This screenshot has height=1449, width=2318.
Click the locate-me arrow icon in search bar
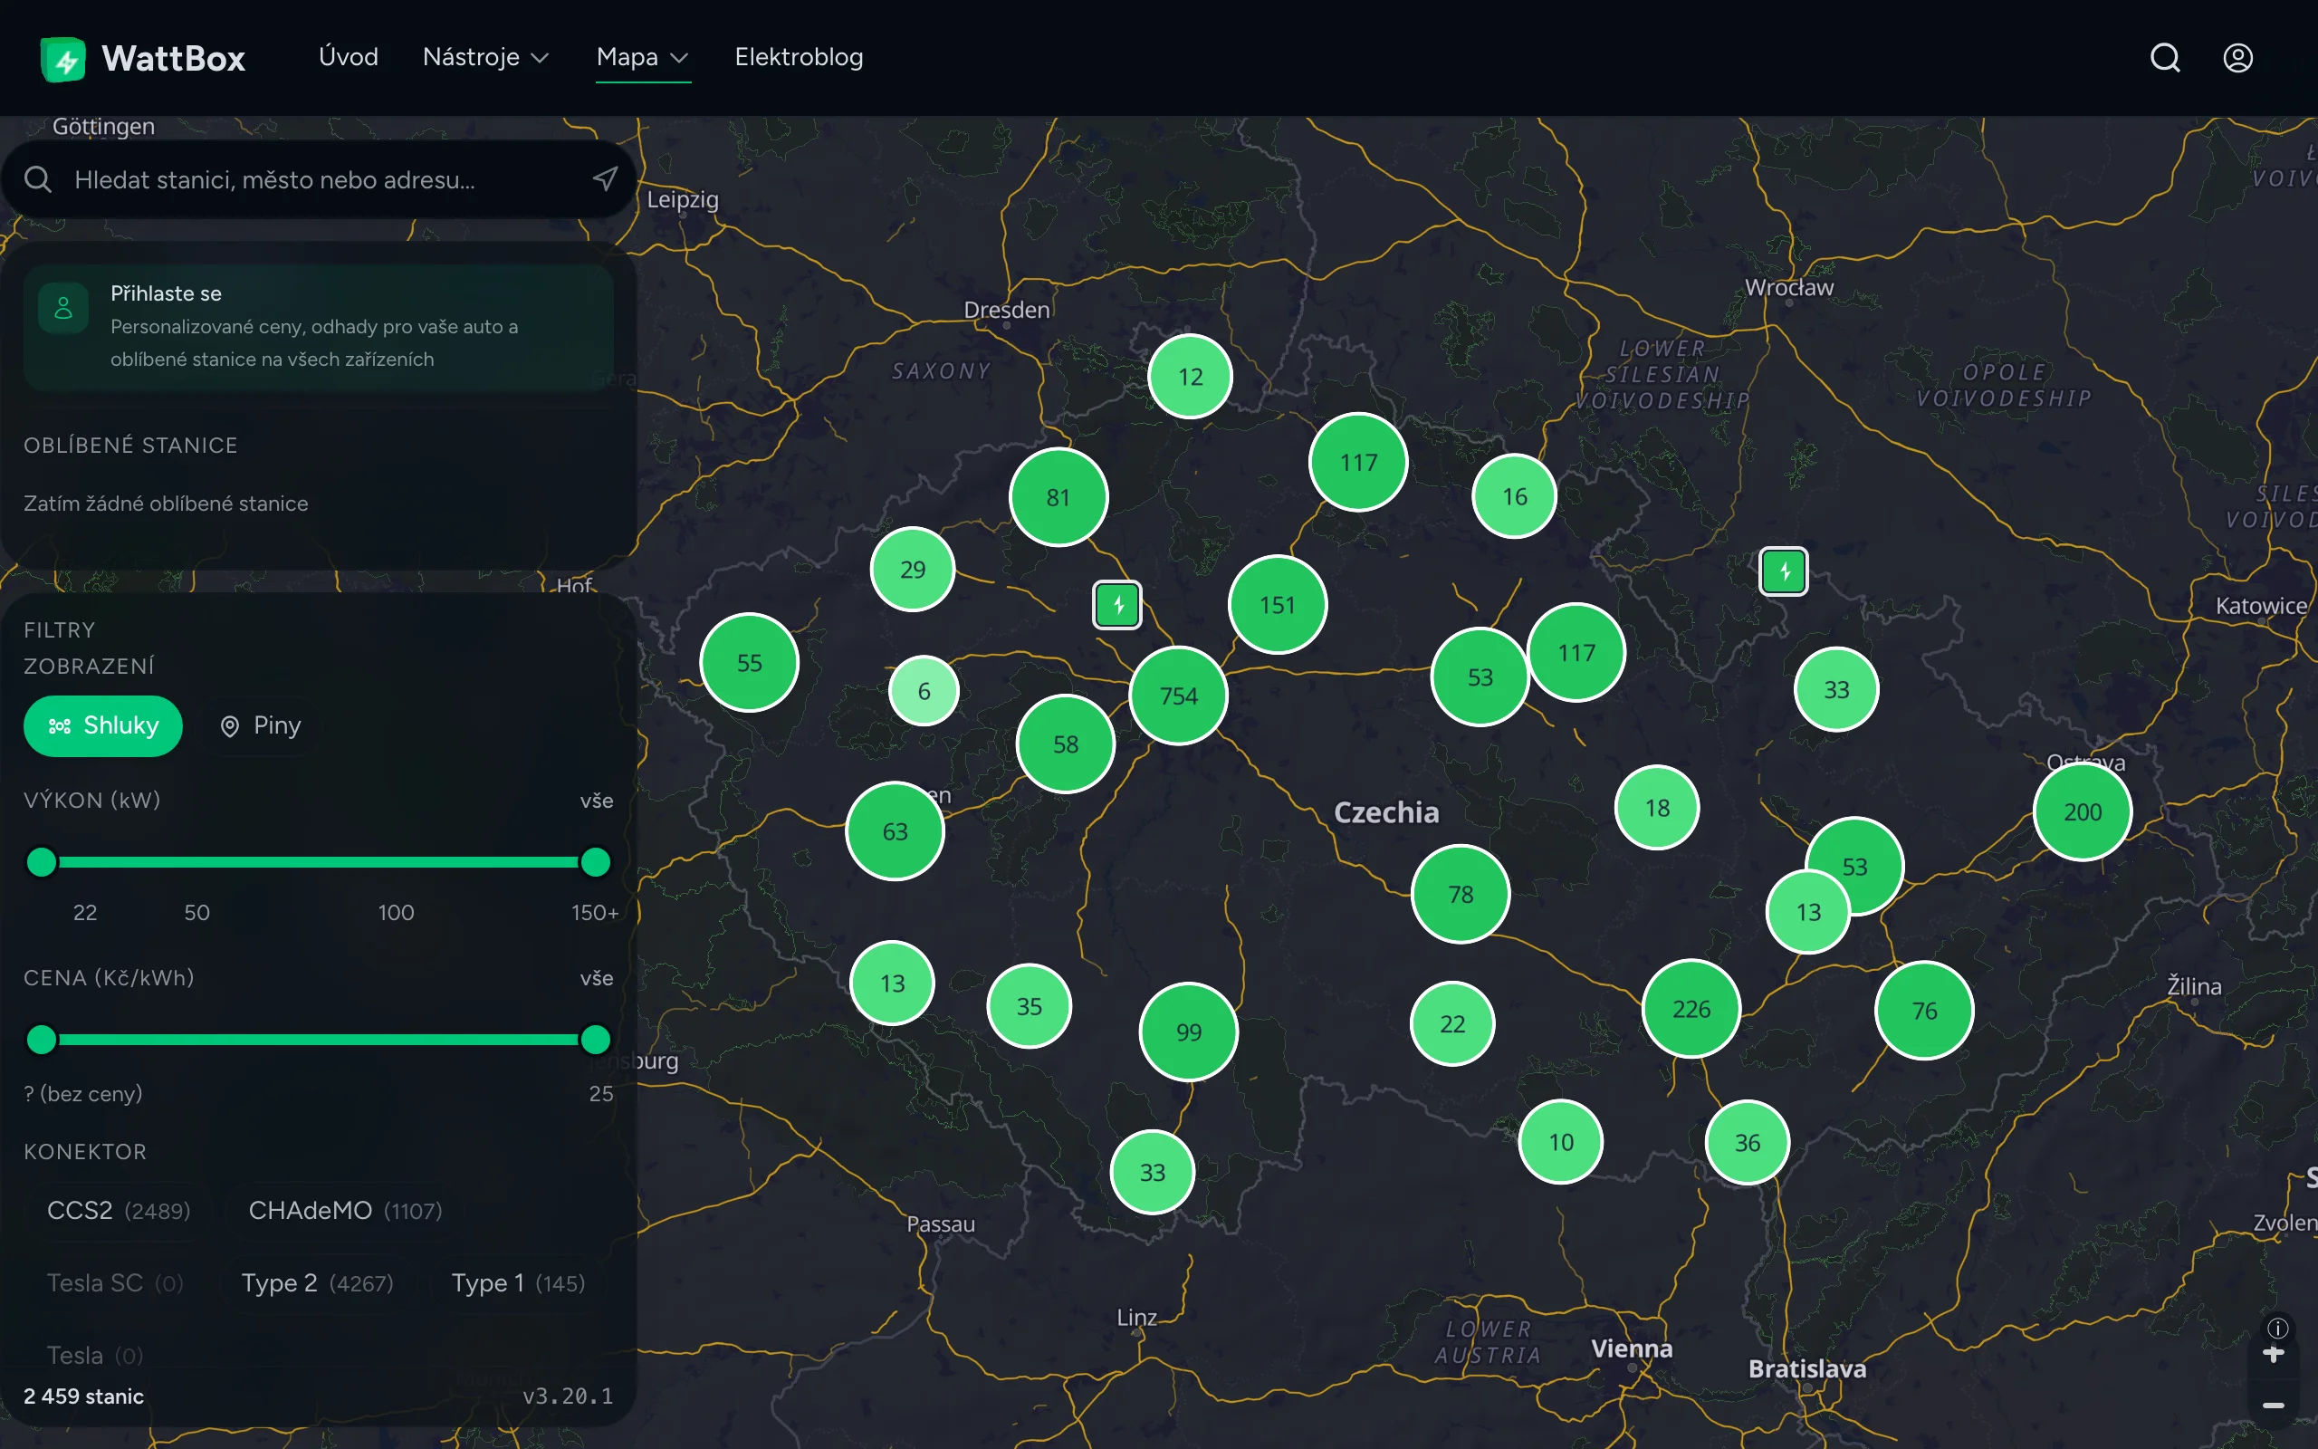click(605, 179)
